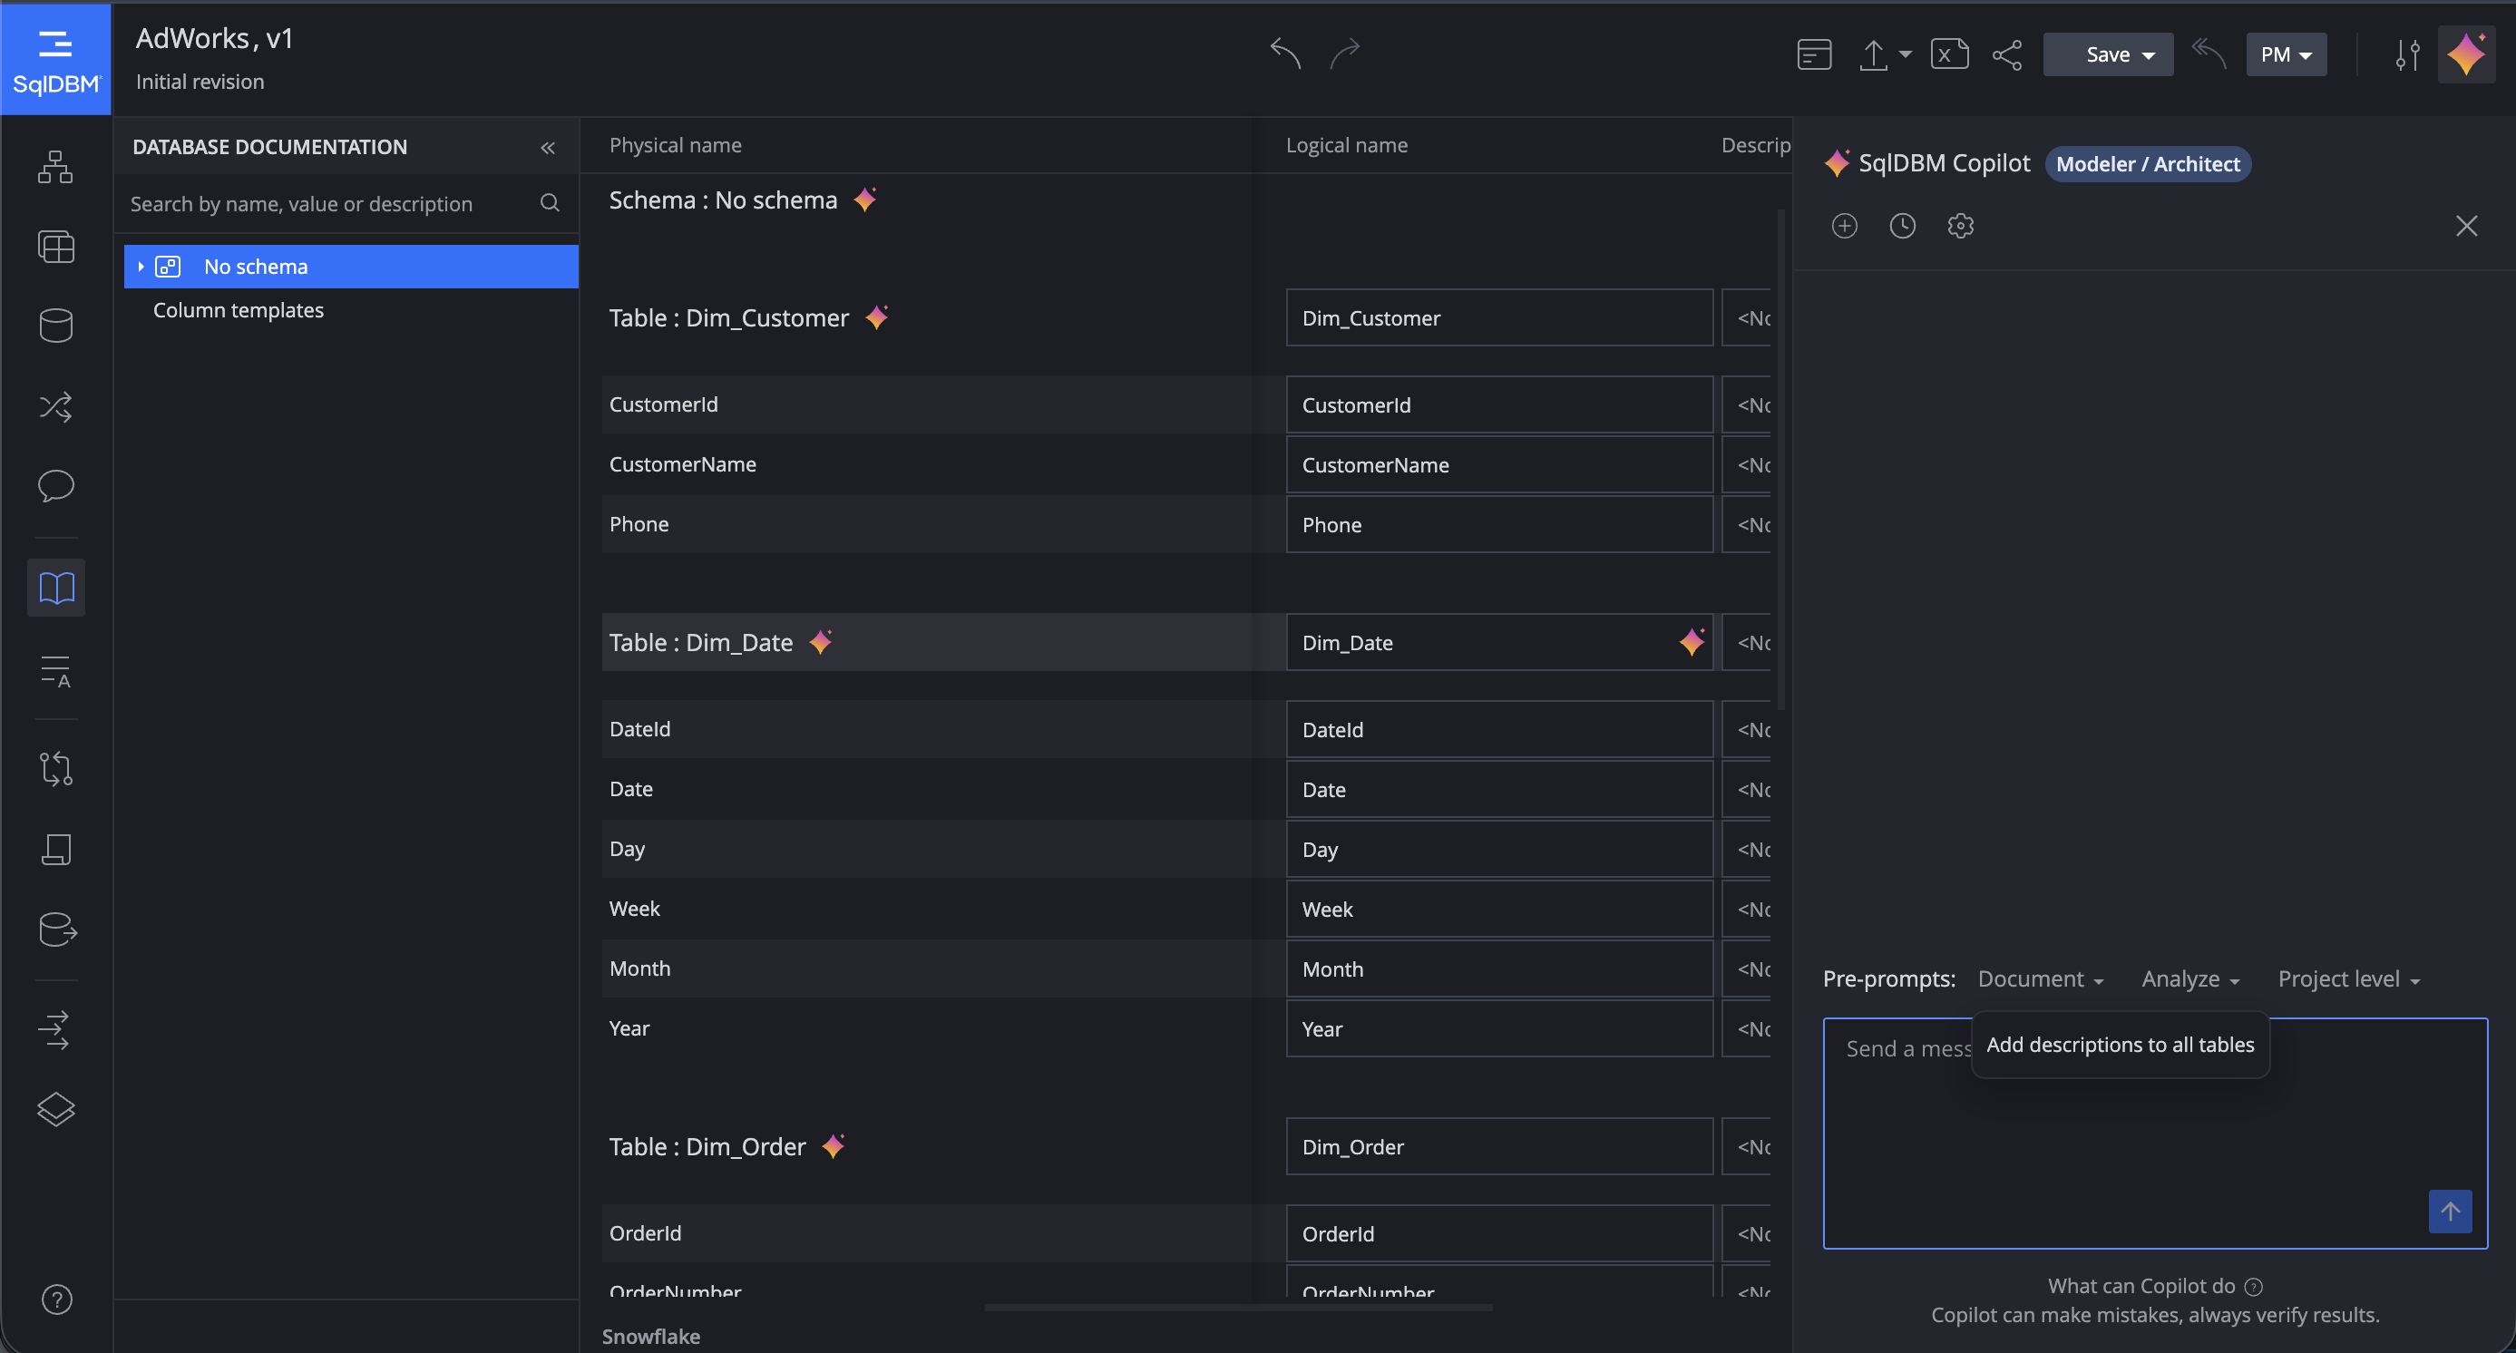Open the table grid view sidebar icon
The width and height of the screenshot is (2516, 1353).
coord(55,246)
